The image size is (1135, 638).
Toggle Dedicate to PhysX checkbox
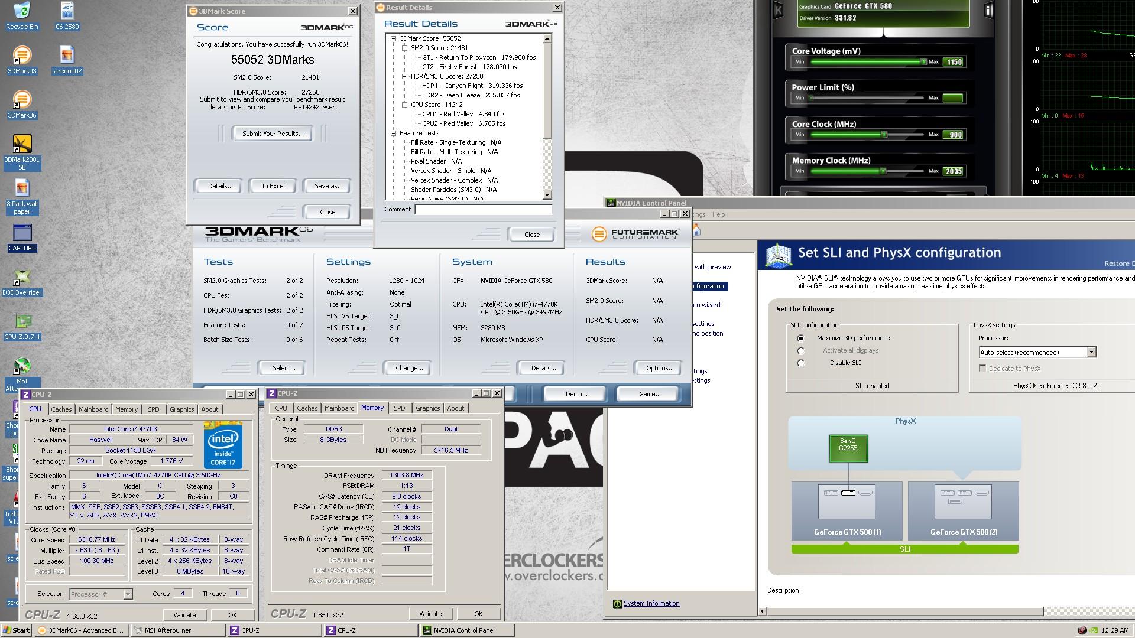pos(982,369)
